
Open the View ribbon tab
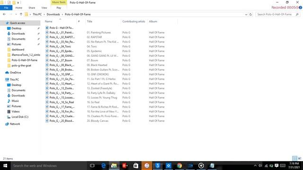tap(44, 8)
